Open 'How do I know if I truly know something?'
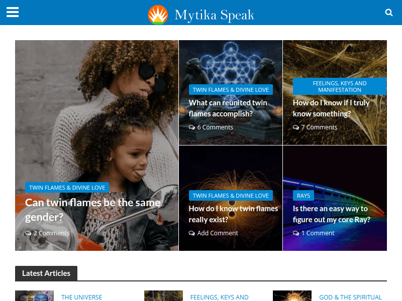The image size is (402, 301). (x=331, y=108)
